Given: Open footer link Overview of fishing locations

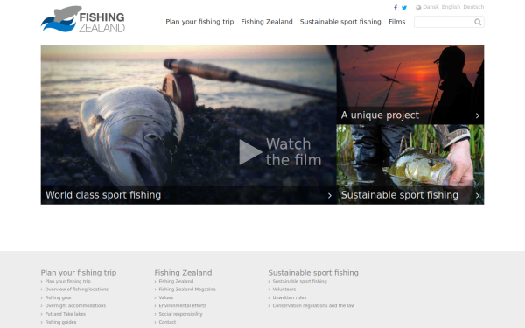Looking at the screenshot, I should click(x=77, y=290).
